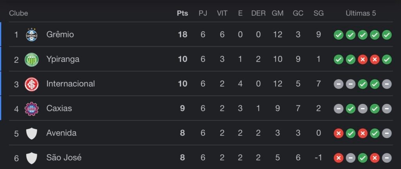Click the Grêmio club crest icon
401x169 pixels.
coord(31,35)
